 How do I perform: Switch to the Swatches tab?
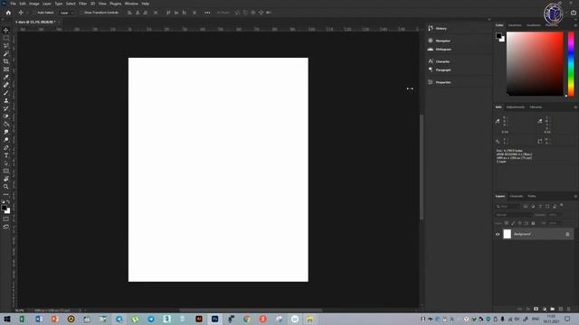pyautogui.click(x=515, y=25)
